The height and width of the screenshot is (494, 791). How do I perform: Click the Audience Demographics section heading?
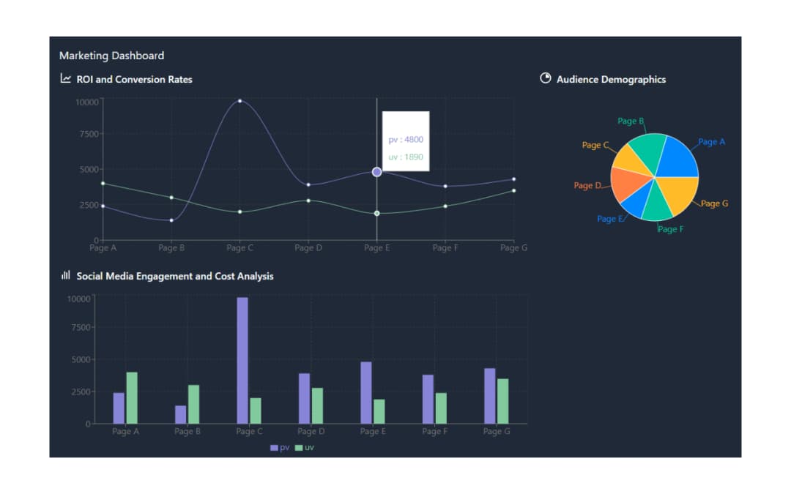coord(612,79)
